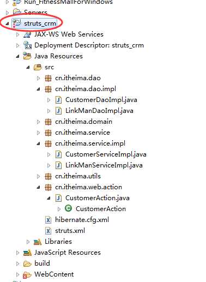Expand the cn.itheima.domain package
The image size is (206, 282).
(38, 122)
